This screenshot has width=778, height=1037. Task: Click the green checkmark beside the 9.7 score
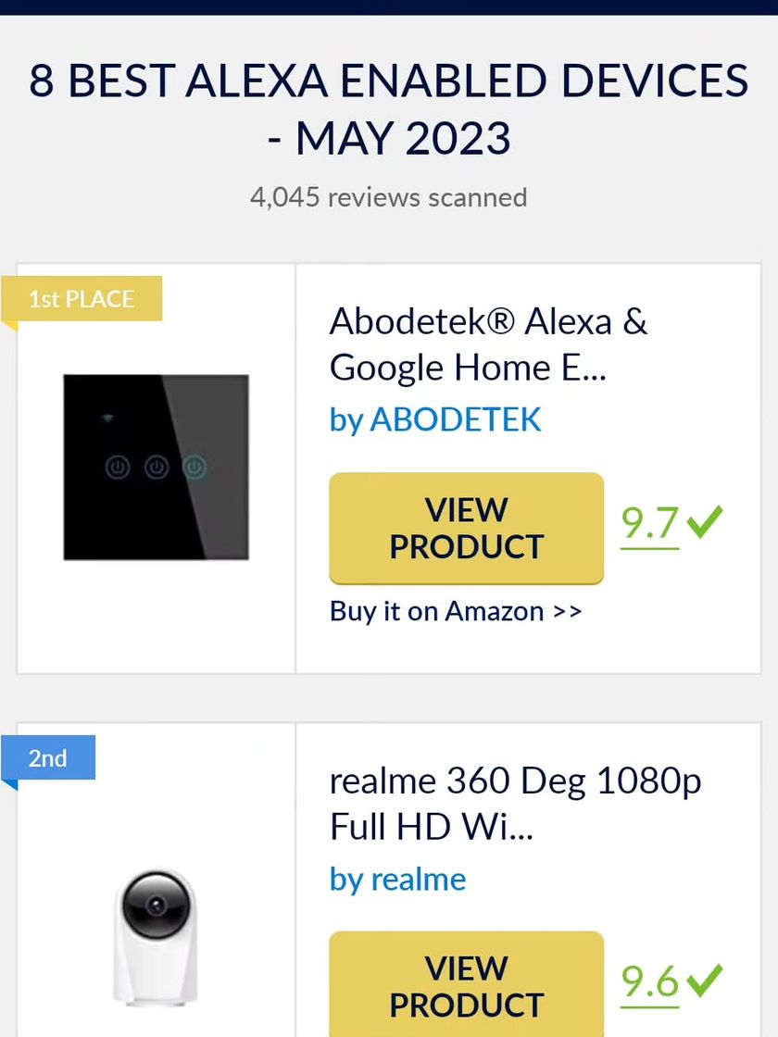point(705,521)
